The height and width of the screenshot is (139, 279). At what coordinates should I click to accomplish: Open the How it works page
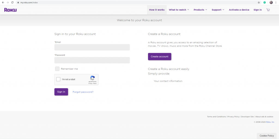click(x=157, y=10)
